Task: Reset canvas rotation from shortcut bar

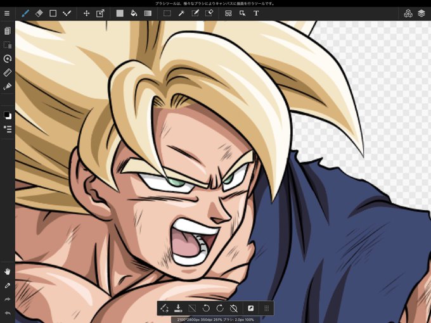Action: pyautogui.click(x=234, y=308)
